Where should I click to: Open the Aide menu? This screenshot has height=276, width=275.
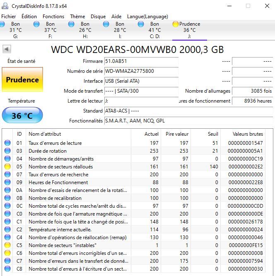pyautogui.click(x=116, y=17)
